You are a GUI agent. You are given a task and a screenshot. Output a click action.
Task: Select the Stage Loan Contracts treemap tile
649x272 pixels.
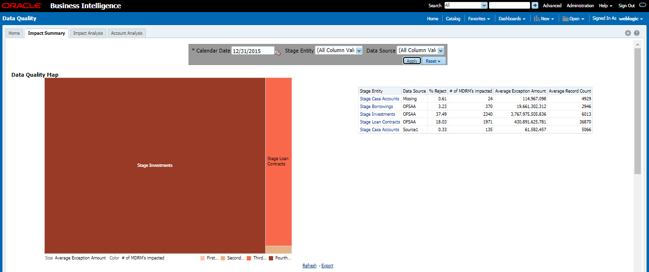(278, 162)
